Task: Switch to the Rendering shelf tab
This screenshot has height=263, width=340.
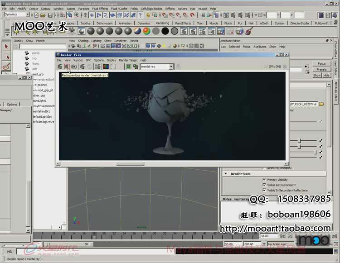Action: (x=162, y=23)
